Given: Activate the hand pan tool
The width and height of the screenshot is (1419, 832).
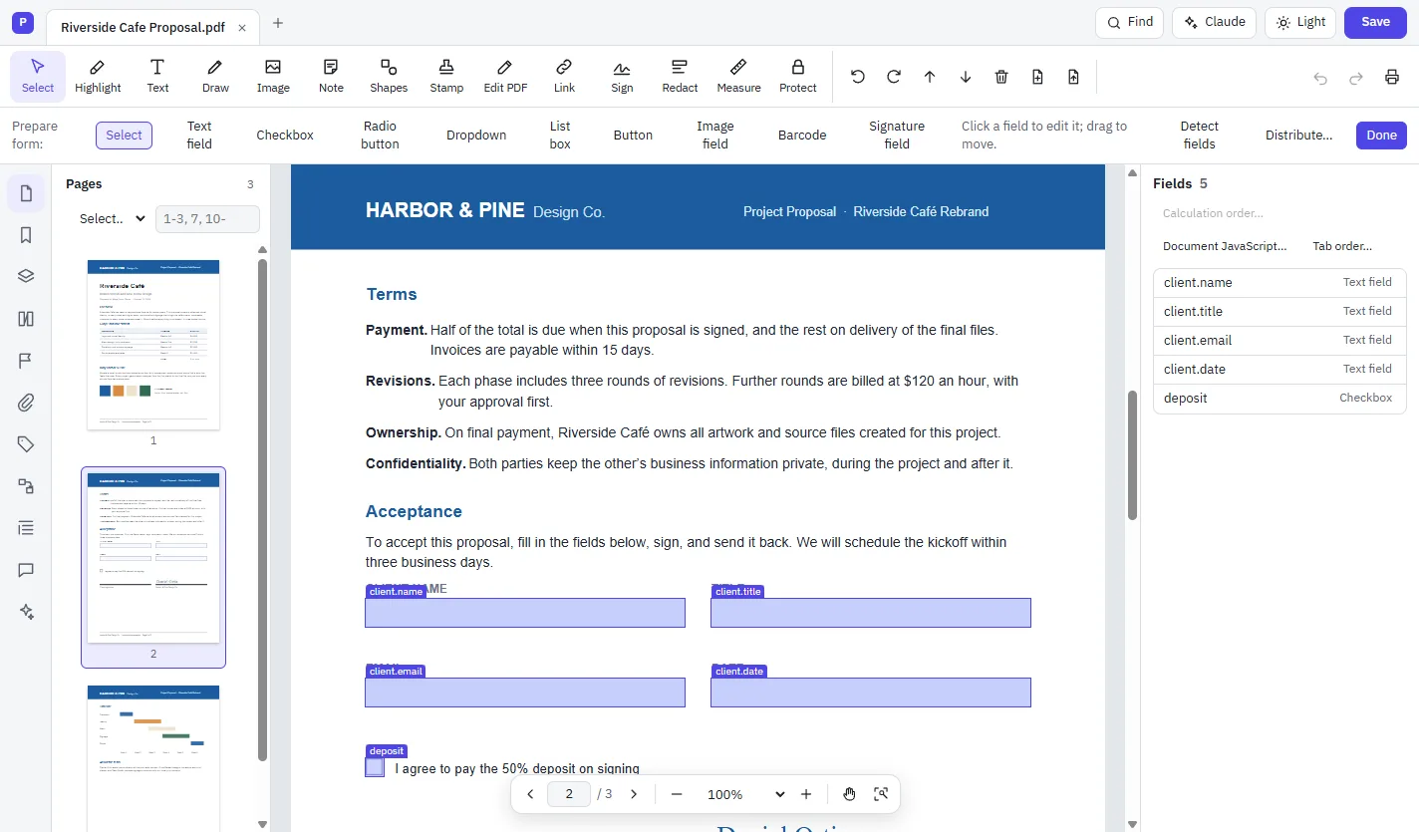Looking at the screenshot, I should (x=849, y=794).
